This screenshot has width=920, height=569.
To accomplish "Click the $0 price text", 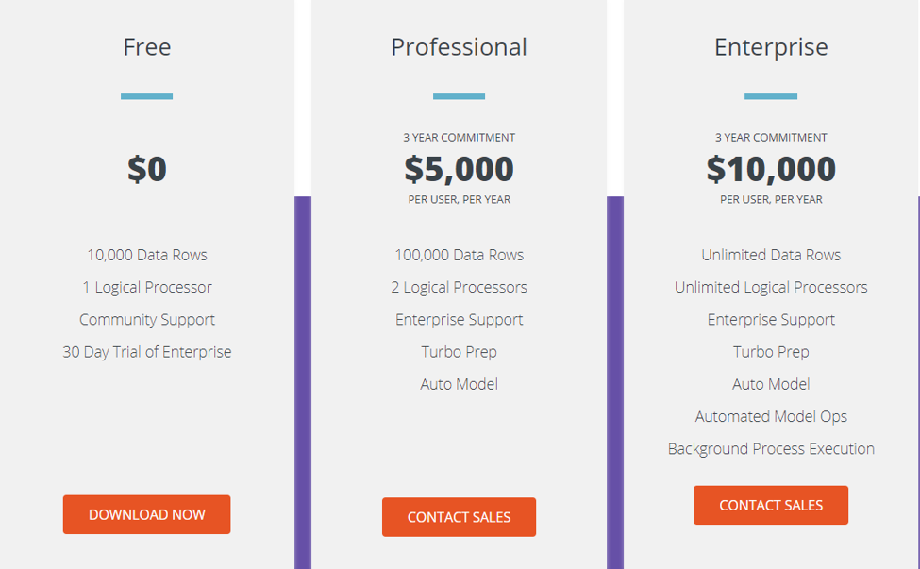I will point(147,169).
